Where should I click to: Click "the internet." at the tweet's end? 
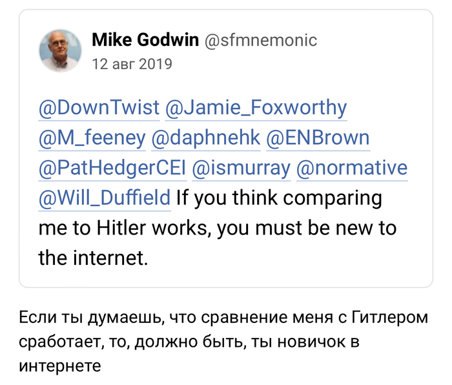(94, 259)
